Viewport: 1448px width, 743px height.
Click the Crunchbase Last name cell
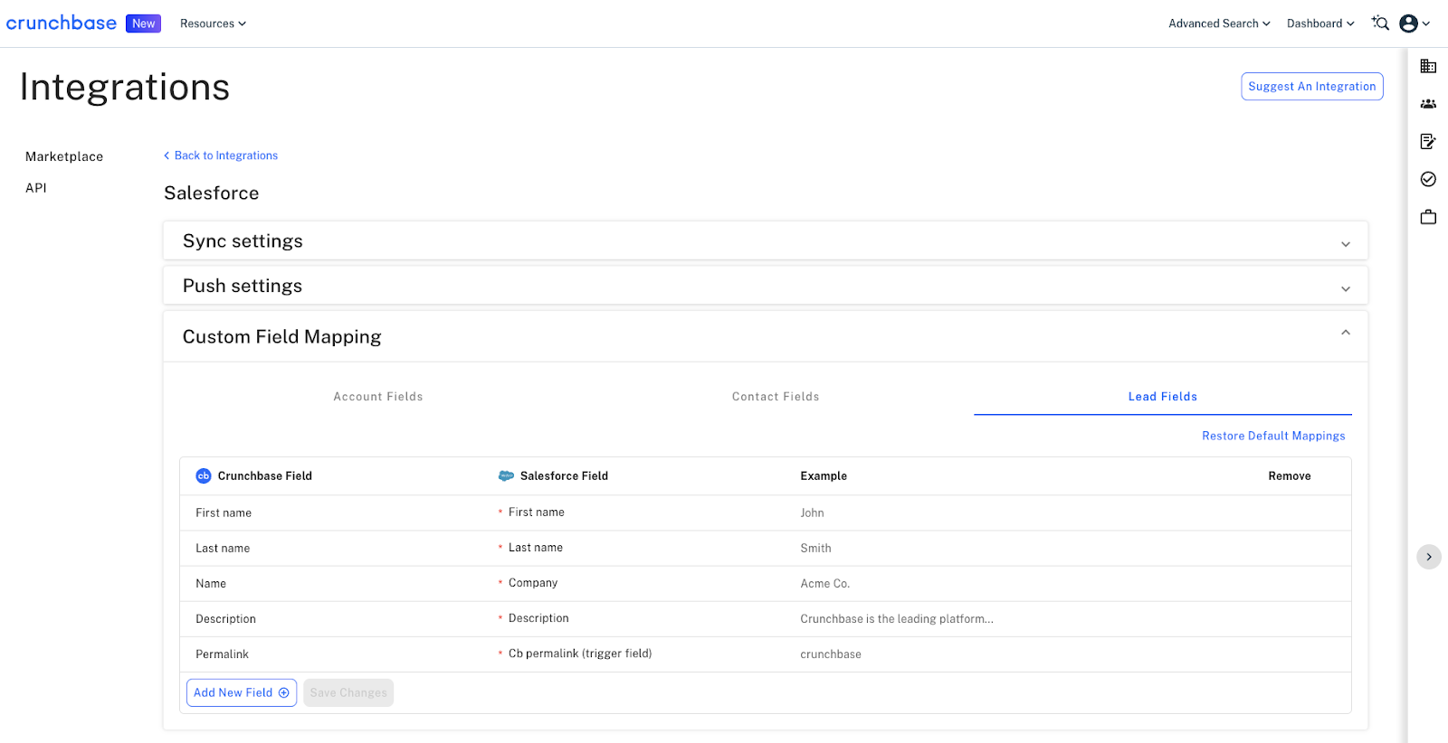223,548
